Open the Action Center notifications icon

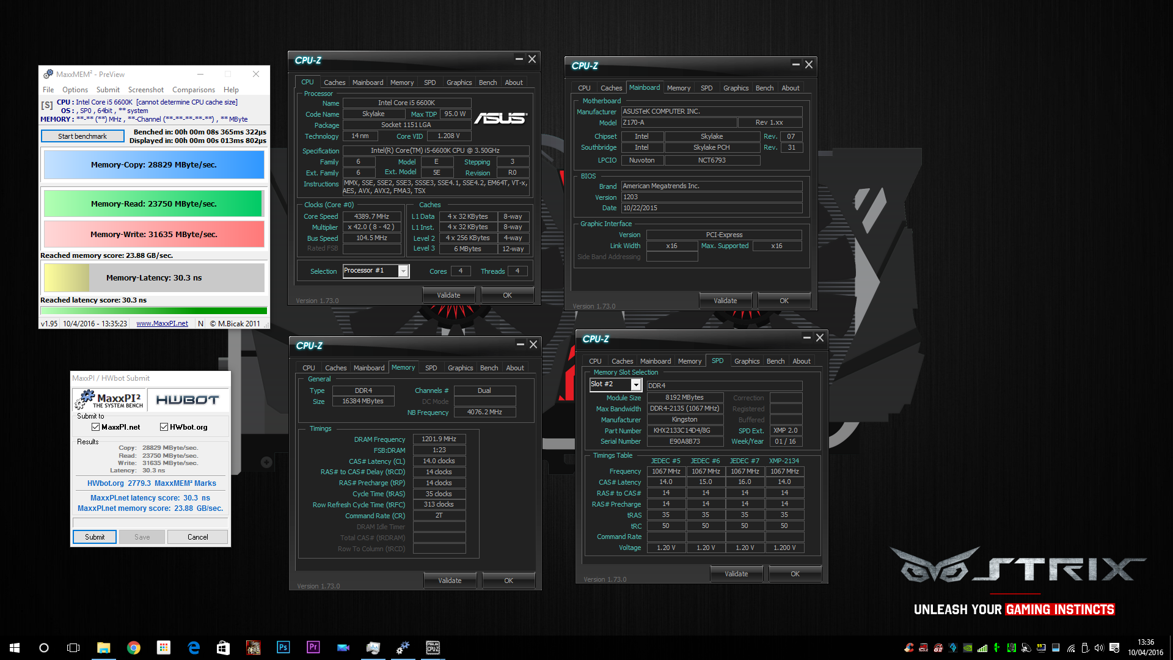coord(1114,648)
